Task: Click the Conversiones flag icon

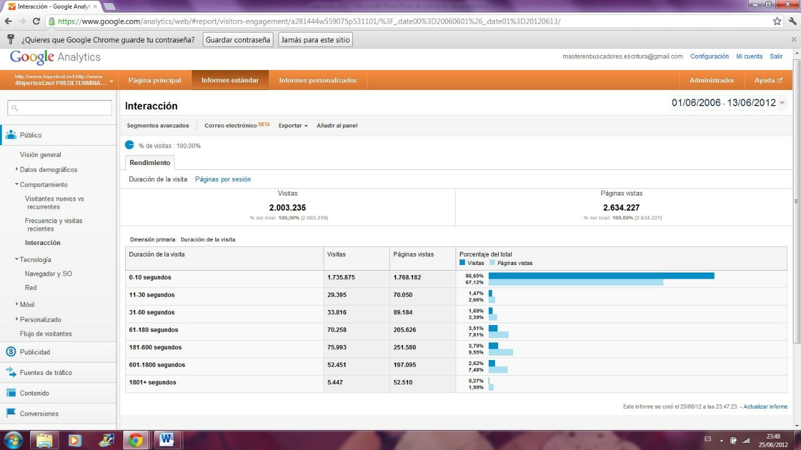Action: tap(11, 413)
